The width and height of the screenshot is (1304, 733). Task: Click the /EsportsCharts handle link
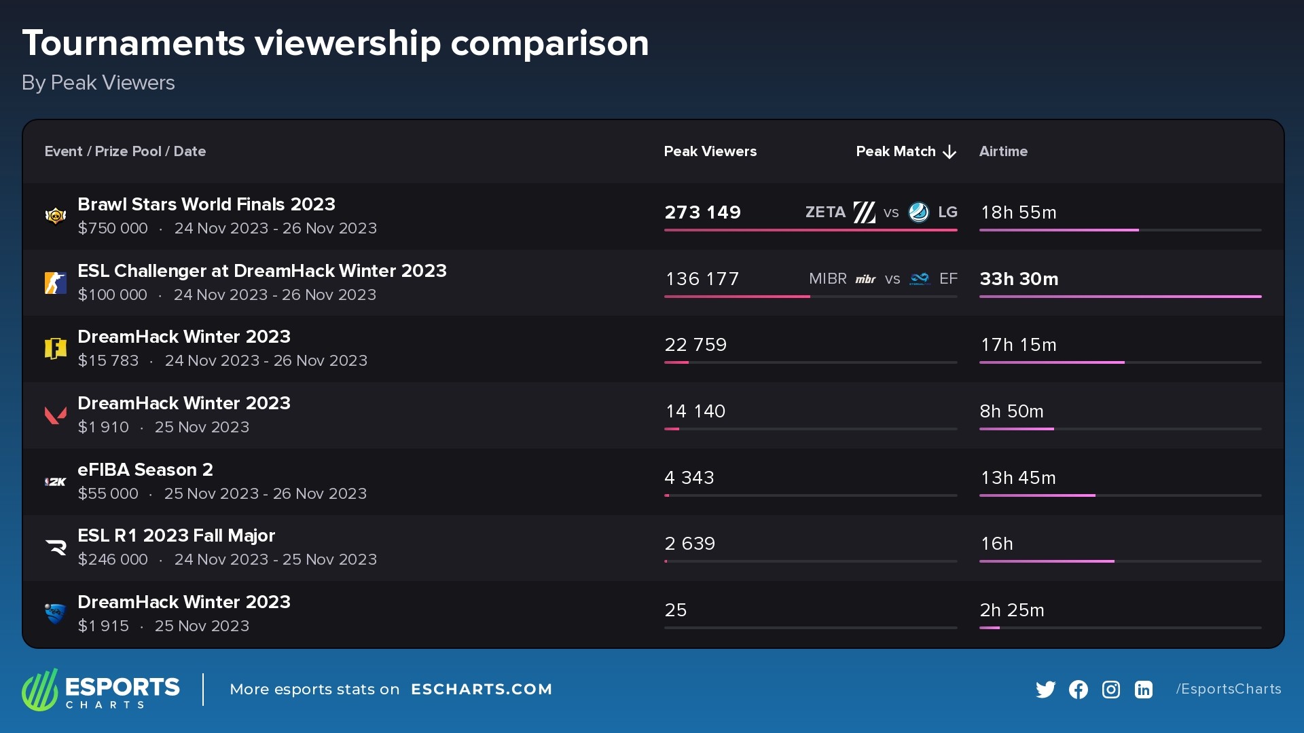[x=1229, y=690]
